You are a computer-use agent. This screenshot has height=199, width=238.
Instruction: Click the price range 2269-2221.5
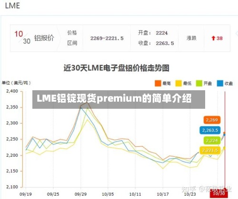[107, 38]
